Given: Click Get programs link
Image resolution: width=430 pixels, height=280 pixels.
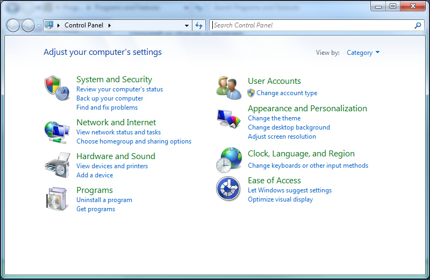Looking at the screenshot, I should click(96, 209).
